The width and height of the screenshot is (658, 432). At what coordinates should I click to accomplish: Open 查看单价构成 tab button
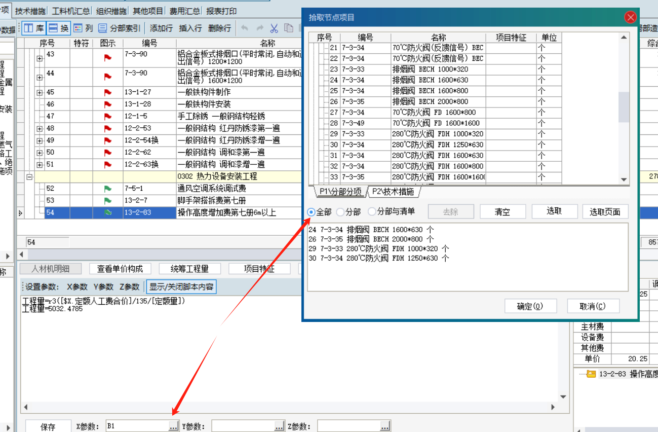120,269
